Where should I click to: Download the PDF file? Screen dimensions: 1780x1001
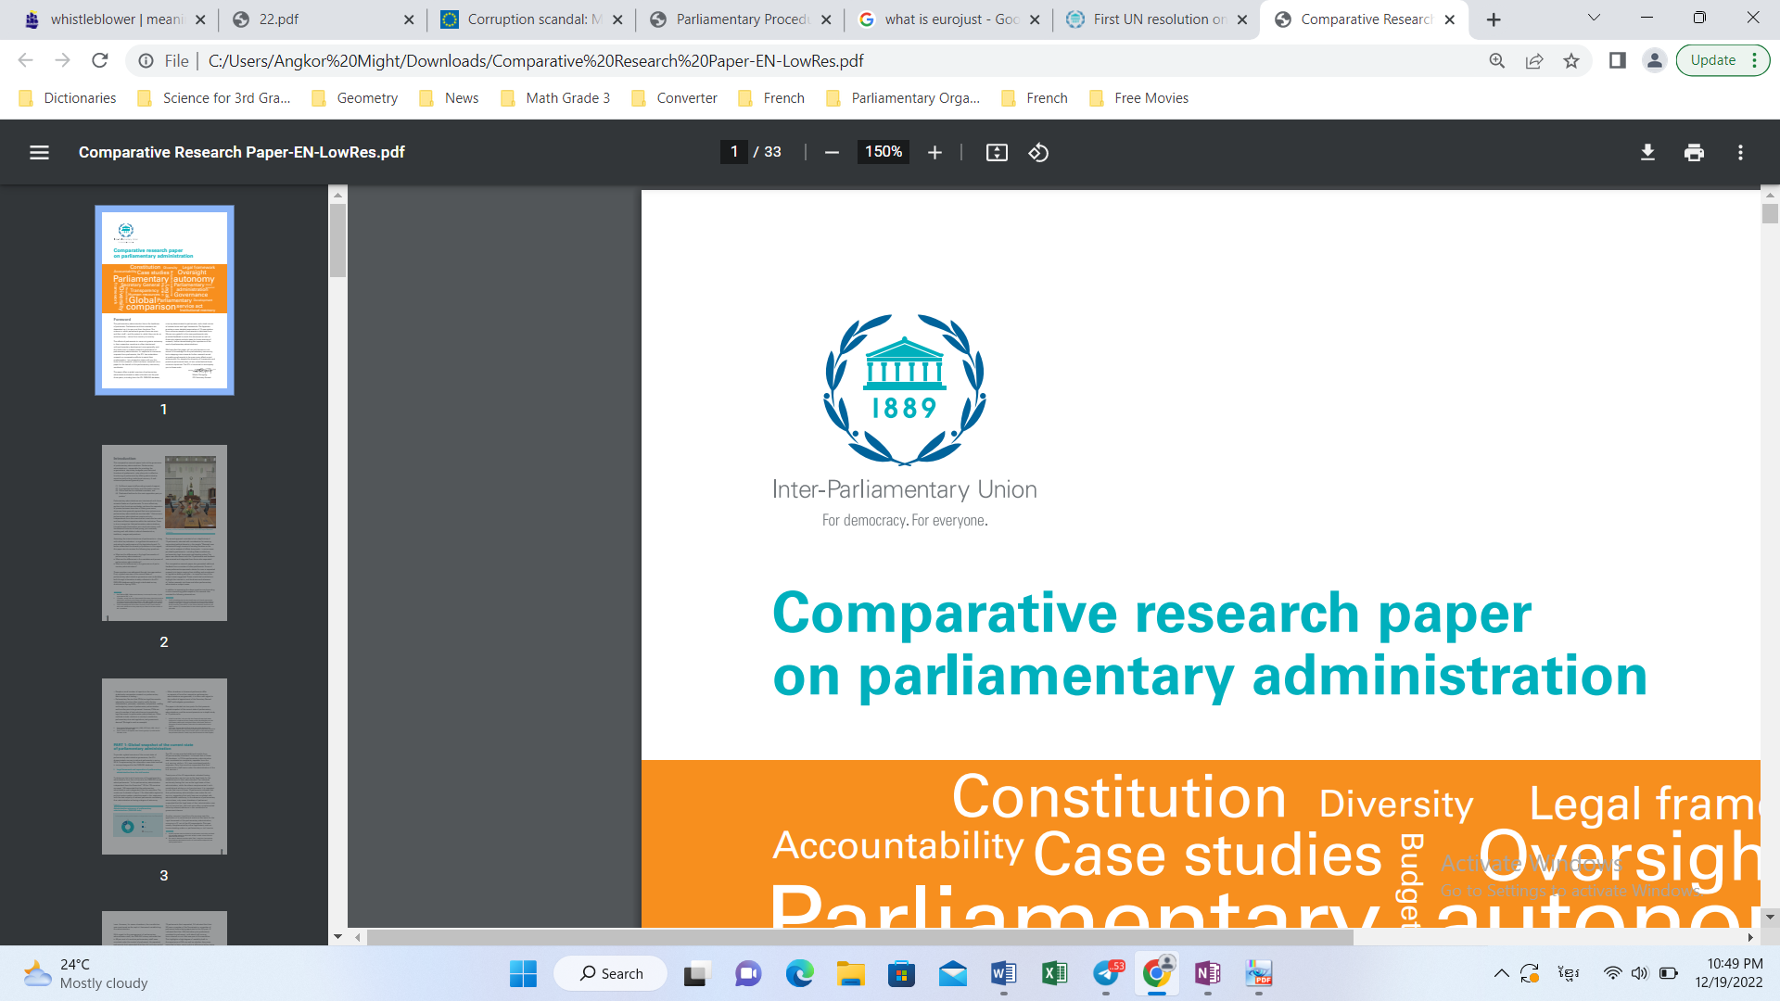click(1647, 152)
